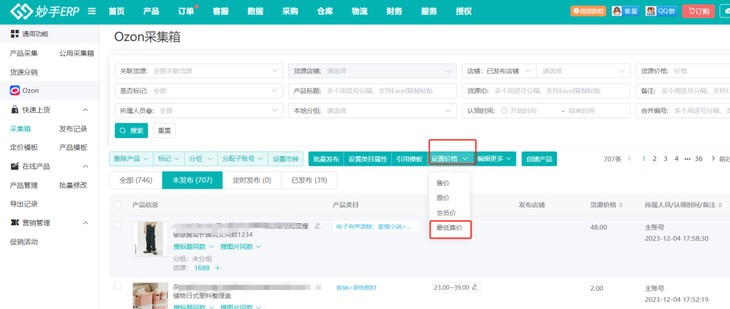Image resolution: width=730 pixels, height=309 pixels.
Task: Click the 认领时间 开始时间 field
Action: click(523, 111)
